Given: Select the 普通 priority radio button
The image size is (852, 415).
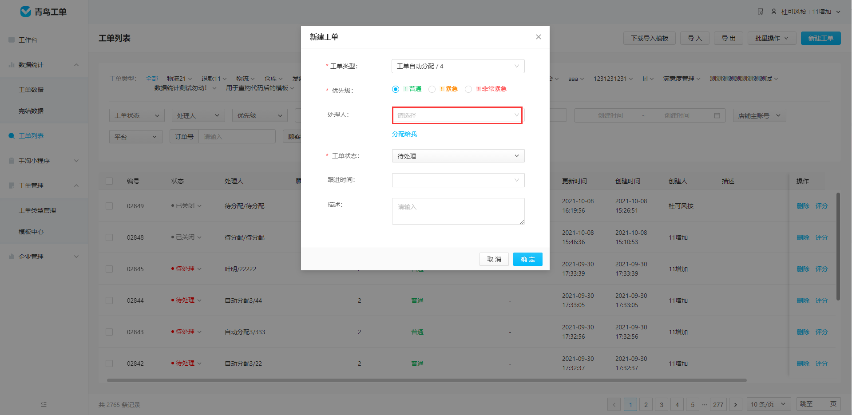Looking at the screenshot, I should pyautogui.click(x=395, y=89).
